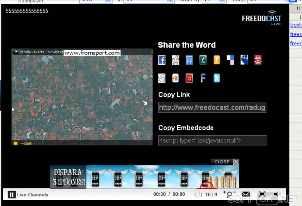Viewport: 302px width, 206px height.
Task: Mute audio with the bottom bar speaker icon
Action: (x=277, y=194)
